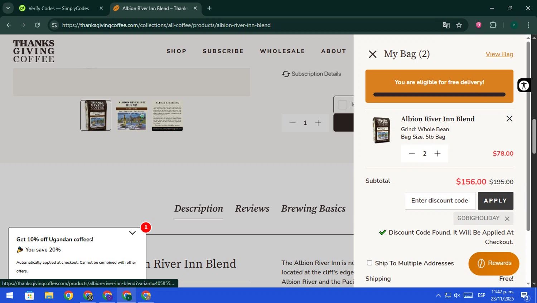The image size is (537, 303).
Task: Switch to the Brewing Basics tab
Action: [x=313, y=209]
